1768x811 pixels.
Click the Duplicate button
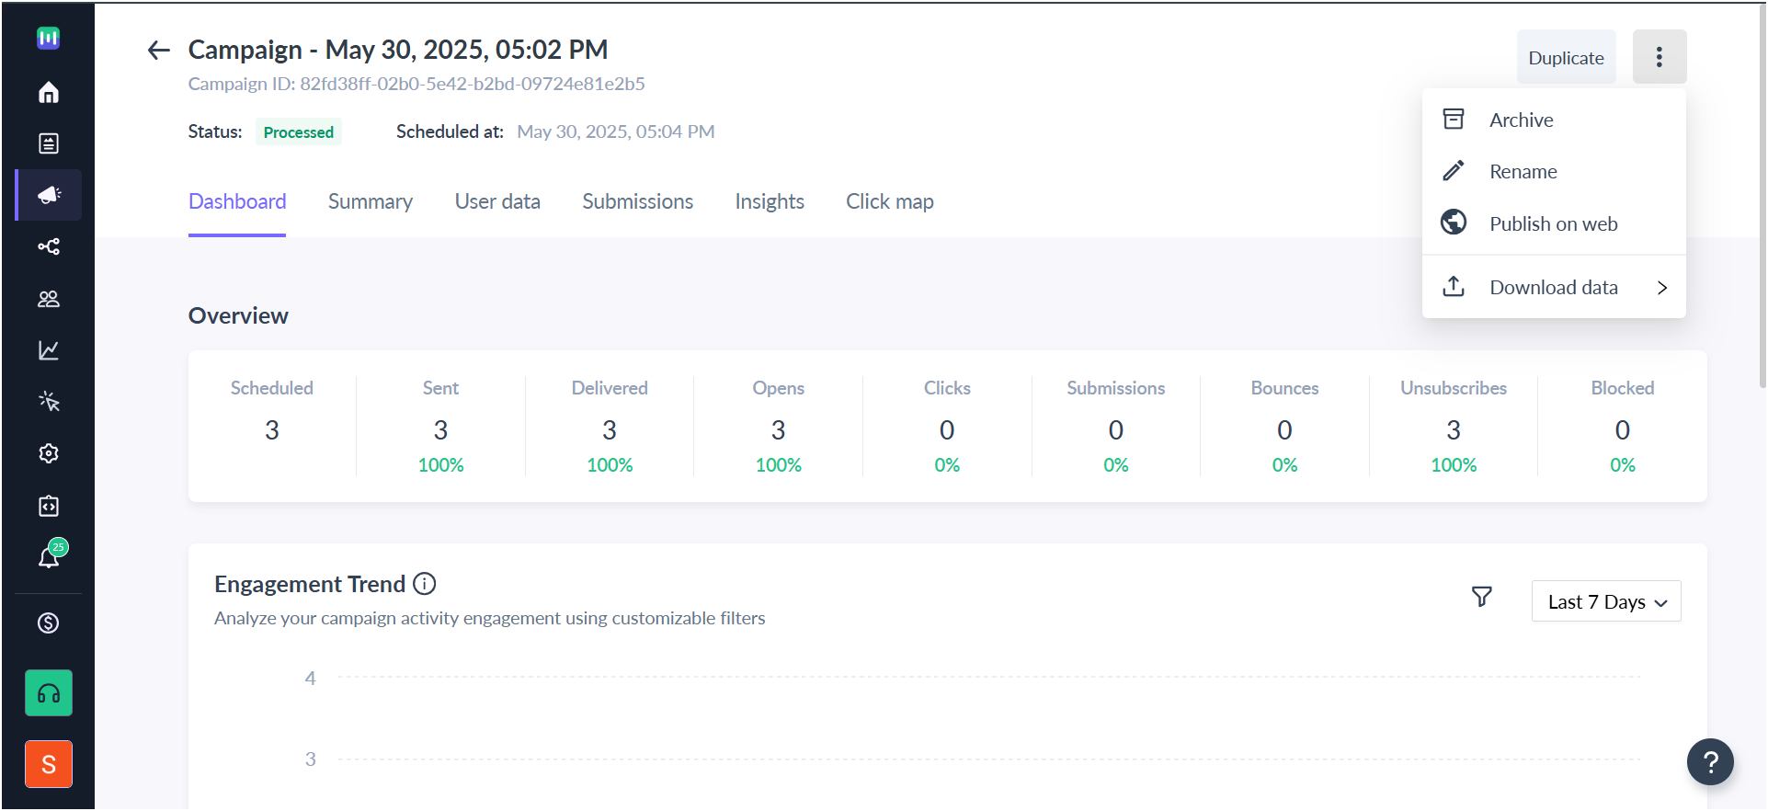pyautogui.click(x=1567, y=57)
